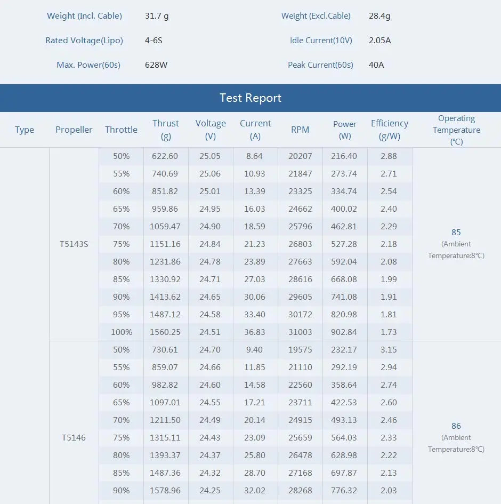The height and width of the screenshot is (504, 501).
Task: Click the thrust value 1560.25
Action: pyautogui.click(x=165, y=332)
